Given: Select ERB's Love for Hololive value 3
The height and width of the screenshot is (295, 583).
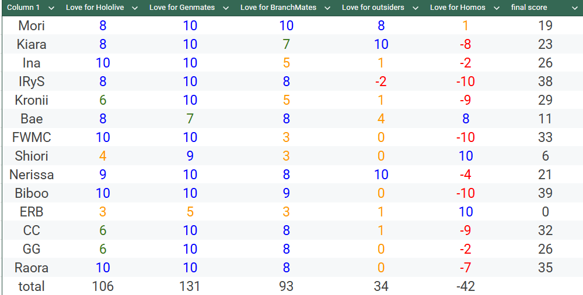Looking at the screenshot, I should click(x=103, y=212).
